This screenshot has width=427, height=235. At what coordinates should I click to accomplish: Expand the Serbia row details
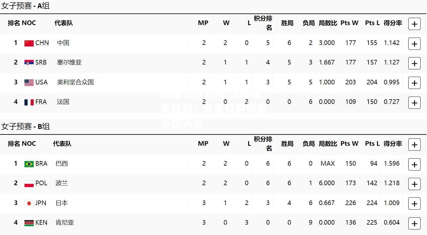[414, 63]
